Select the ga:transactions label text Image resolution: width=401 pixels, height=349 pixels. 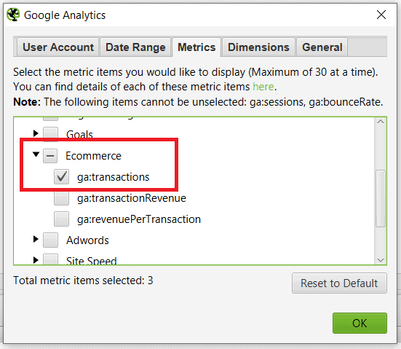[x=114, y=177]
